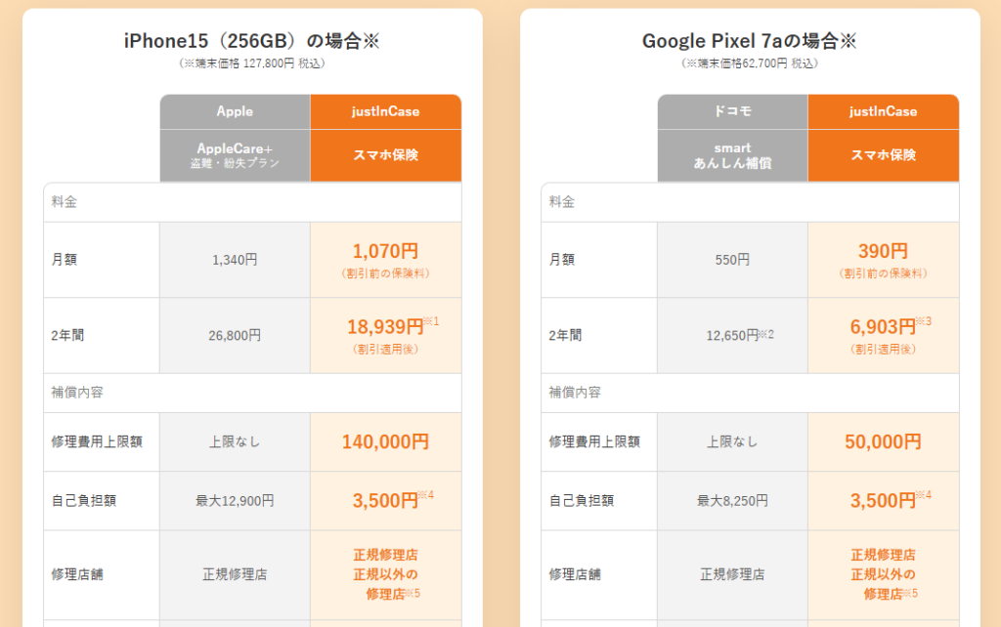Click justInCase header in Pixel 7a table

point(883,111)
